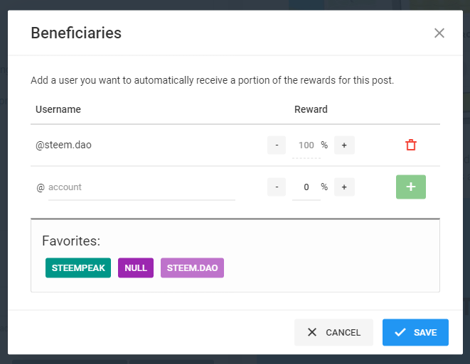Click the Favorites section label
Viewport: 470px width, 364px height.
point(71,241)
